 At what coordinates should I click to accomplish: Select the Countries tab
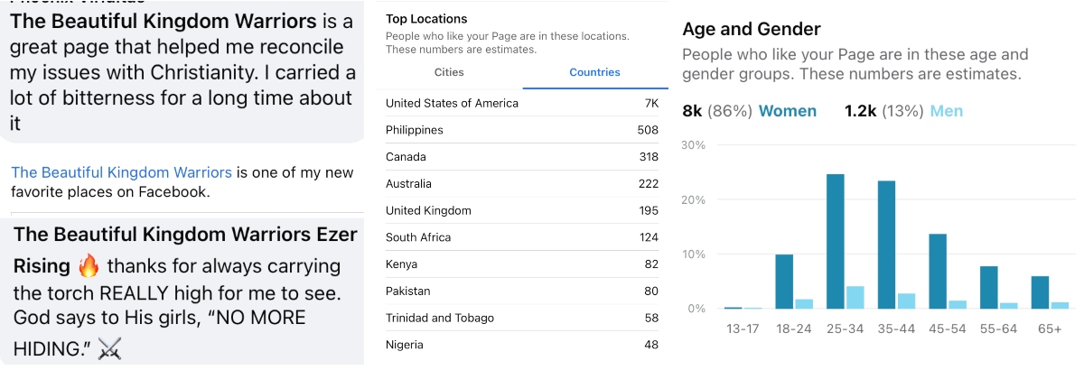[x=594, y=72]
